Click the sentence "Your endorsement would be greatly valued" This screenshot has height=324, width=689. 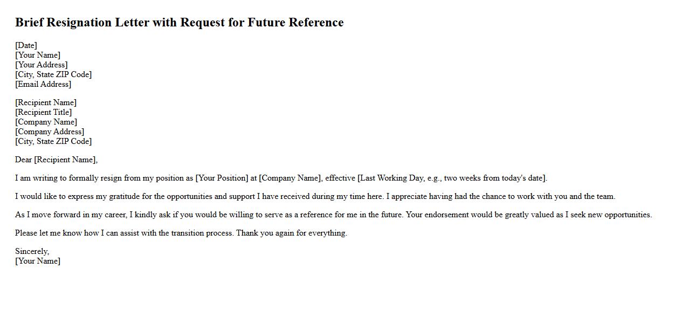tap(528, 215)
